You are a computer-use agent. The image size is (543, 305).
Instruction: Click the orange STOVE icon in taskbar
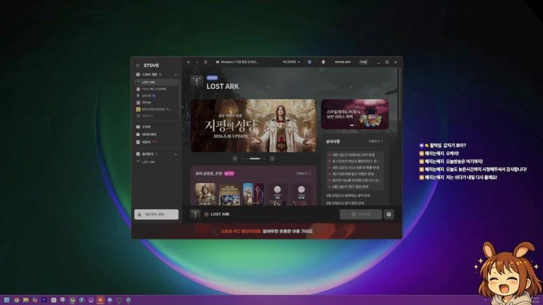100,299
